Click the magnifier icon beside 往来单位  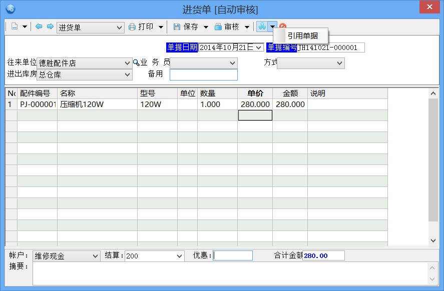(x=136, y=63)
